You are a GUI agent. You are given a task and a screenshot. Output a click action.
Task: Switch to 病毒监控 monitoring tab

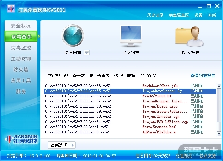pos(21,48)
